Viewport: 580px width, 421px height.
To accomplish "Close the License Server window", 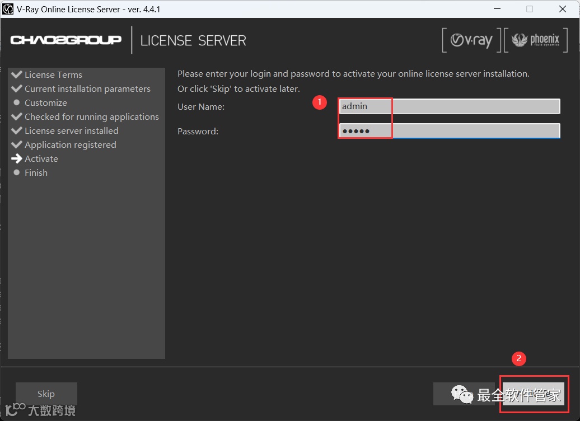I will click(563, 9).
